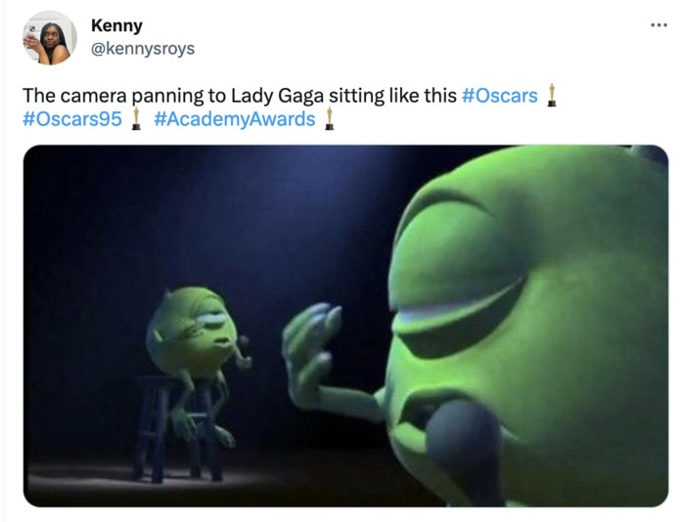The height and width of the screenshot is (522, 685).
Task: Open the Kenny display name profile
Action: point(116,25)
